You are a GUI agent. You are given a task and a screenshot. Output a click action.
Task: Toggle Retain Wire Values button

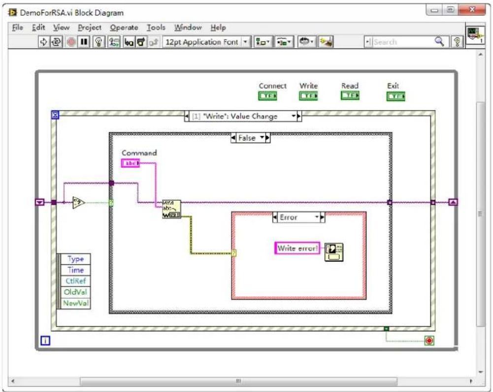pos(114,42)
